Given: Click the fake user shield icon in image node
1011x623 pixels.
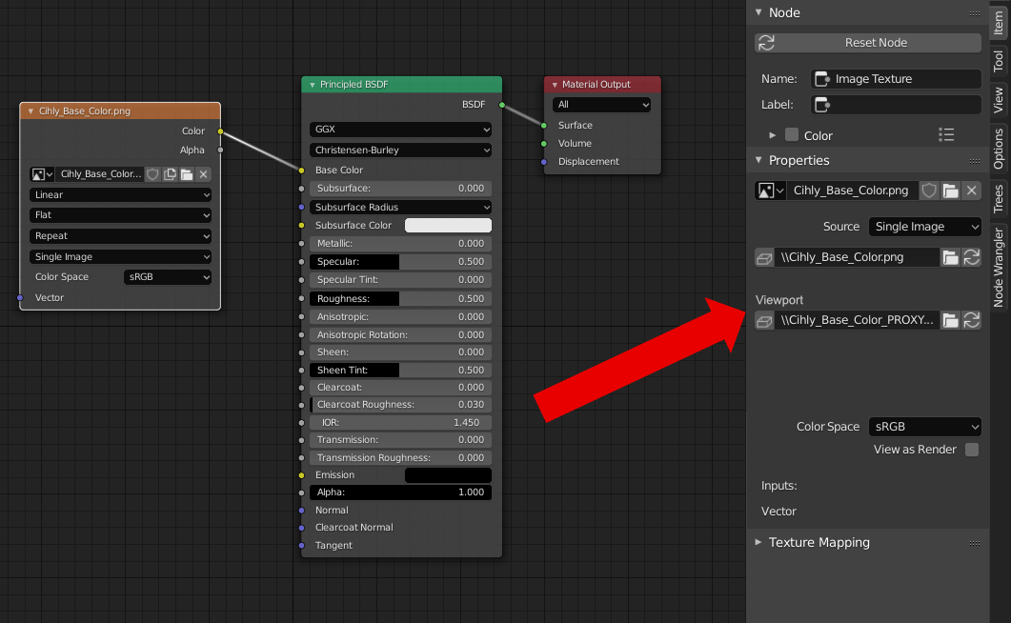Looking at the screenshot, I should pos(152,174).
